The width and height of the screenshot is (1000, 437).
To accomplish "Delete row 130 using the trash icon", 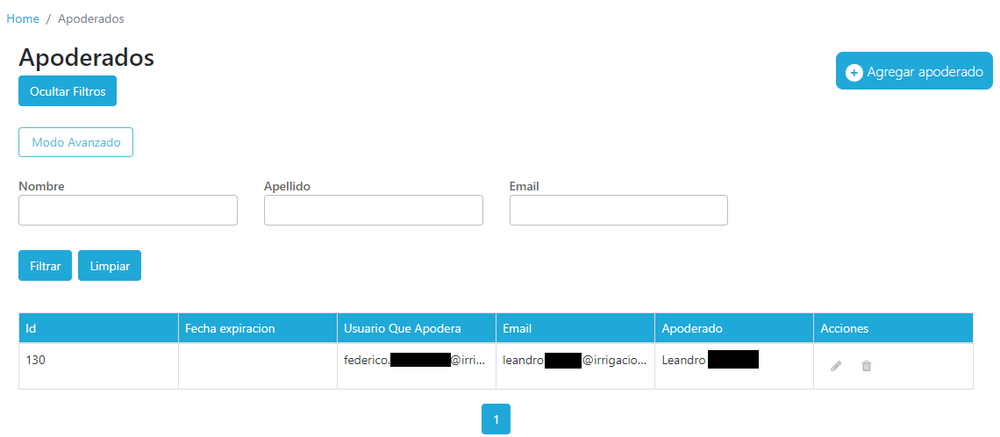I will (x=866, y=366).
